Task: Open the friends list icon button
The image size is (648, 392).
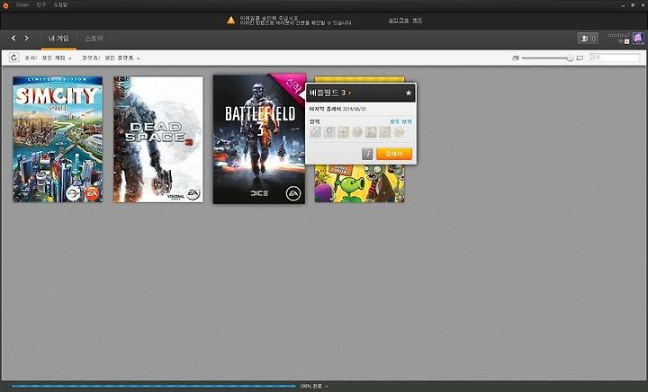Action: point(588,39)
